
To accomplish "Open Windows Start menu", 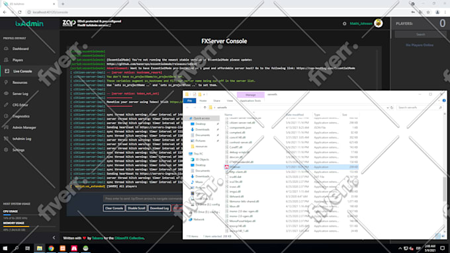I will 5,248.
